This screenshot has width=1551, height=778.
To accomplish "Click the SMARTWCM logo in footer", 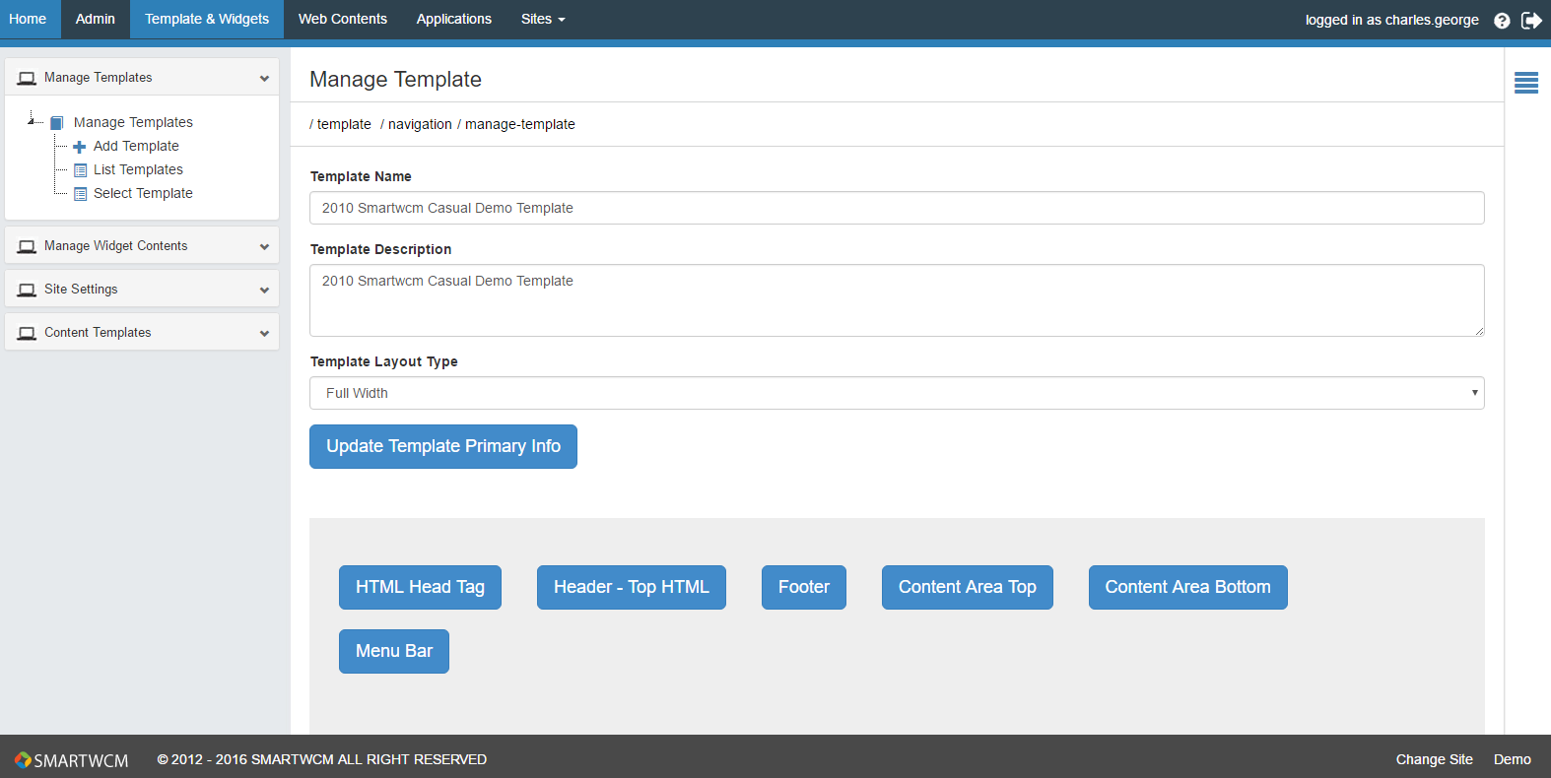I will 71,760.
